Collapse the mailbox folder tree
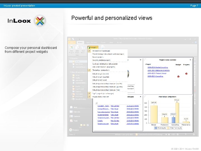 tap(70, 72)
